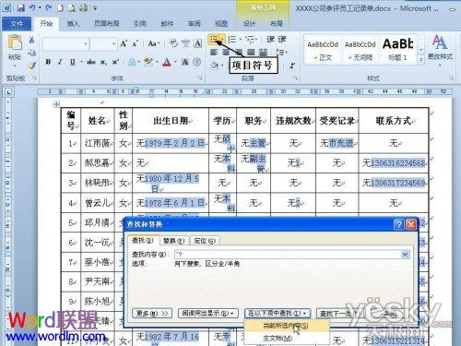This screenshot has height=346, width=461.
Task: Click the Help question mark in Find dialog
Action: (398, 224)
